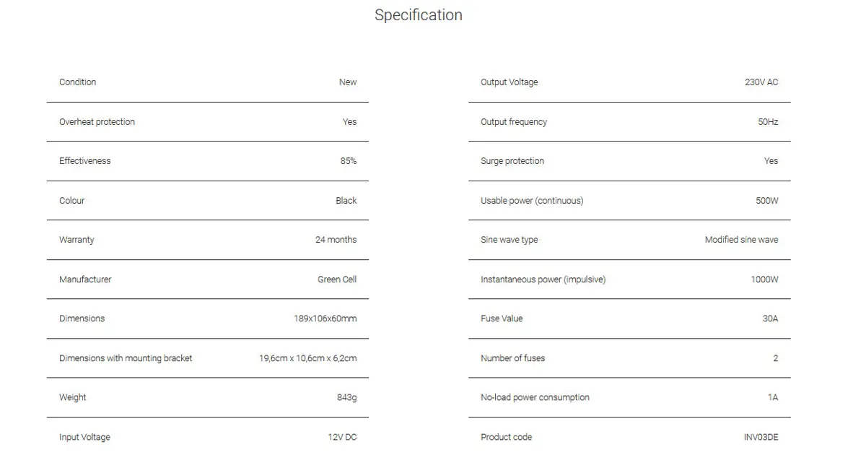
Task: Click the Output frequency label
Action: [514, 122]
